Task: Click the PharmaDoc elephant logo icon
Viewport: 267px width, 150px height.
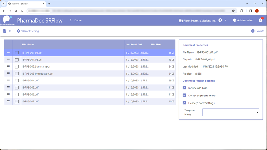Action: [x=7, y=20]
